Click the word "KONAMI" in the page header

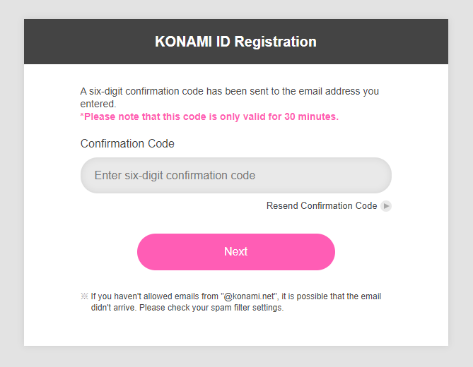point(183,42)
